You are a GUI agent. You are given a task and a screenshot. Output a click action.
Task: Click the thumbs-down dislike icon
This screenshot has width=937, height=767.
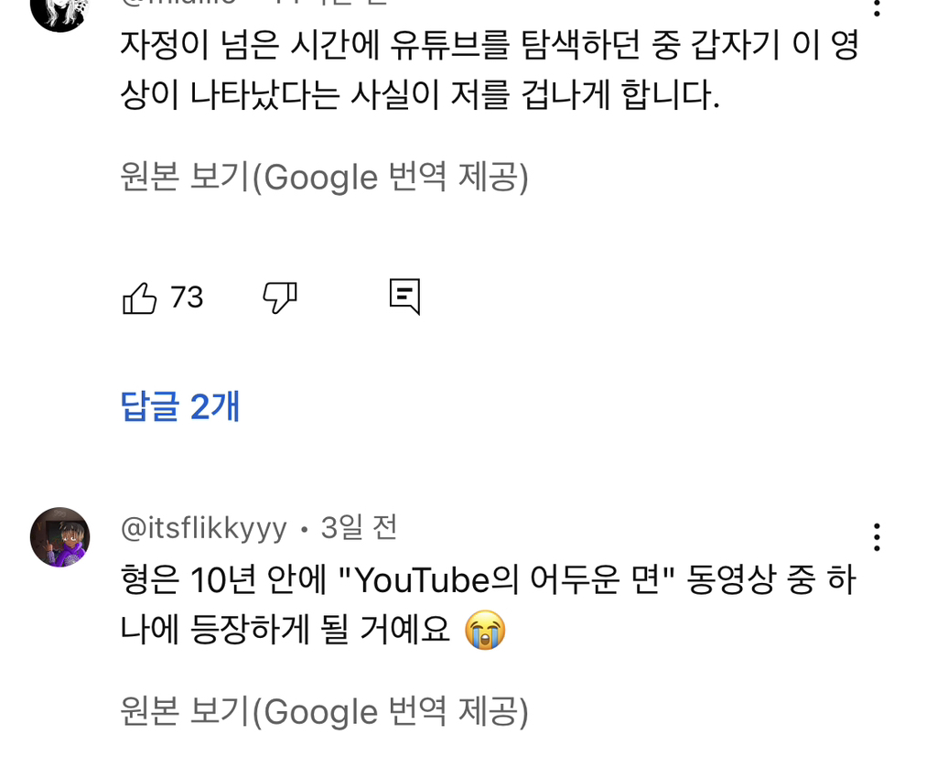[x=280, y=297]
